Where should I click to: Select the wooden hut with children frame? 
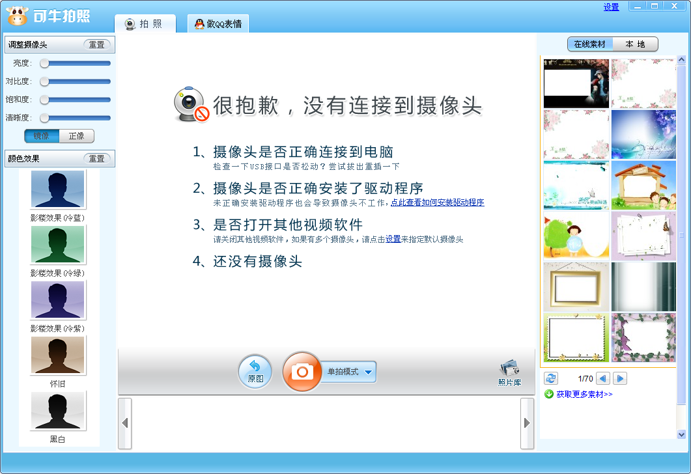tap(643, 185)
